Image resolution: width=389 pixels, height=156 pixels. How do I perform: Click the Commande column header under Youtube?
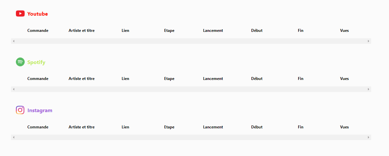coord(38,31)
